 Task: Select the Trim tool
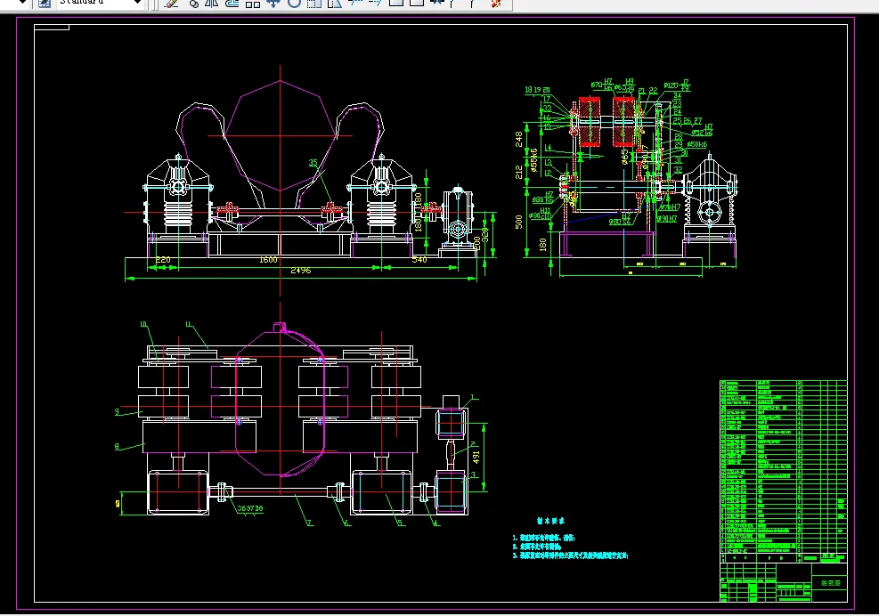354,4
